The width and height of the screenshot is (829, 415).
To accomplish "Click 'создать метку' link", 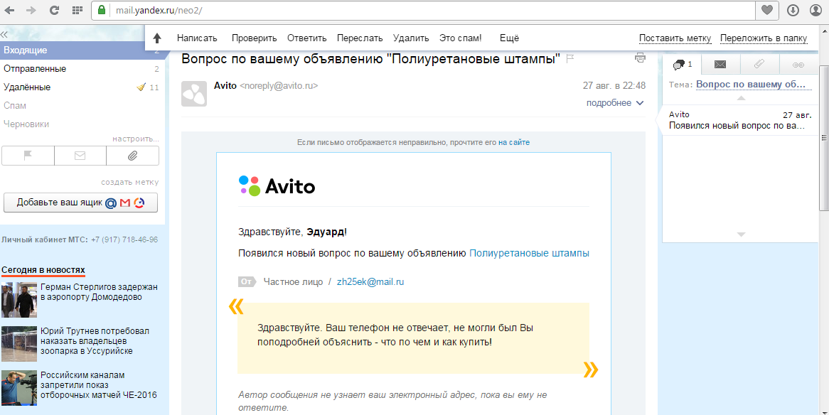I will pyautogui.click(x=129, y=183).
